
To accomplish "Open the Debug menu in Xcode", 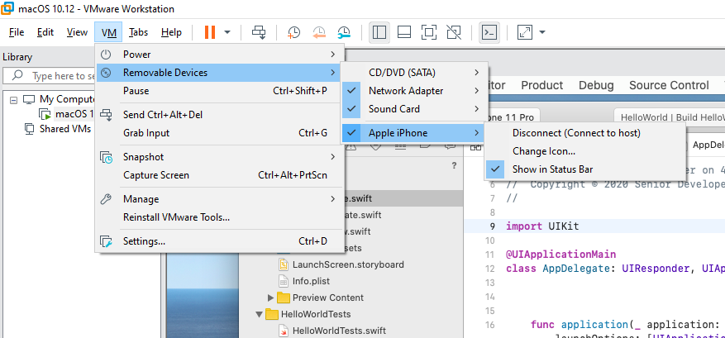I will click(596, 85).
